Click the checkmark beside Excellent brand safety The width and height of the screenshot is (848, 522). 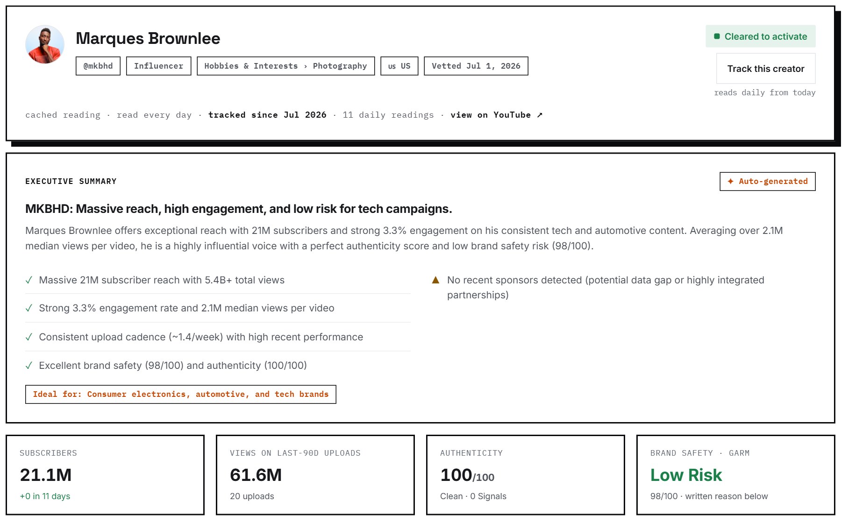pos(29,366)
